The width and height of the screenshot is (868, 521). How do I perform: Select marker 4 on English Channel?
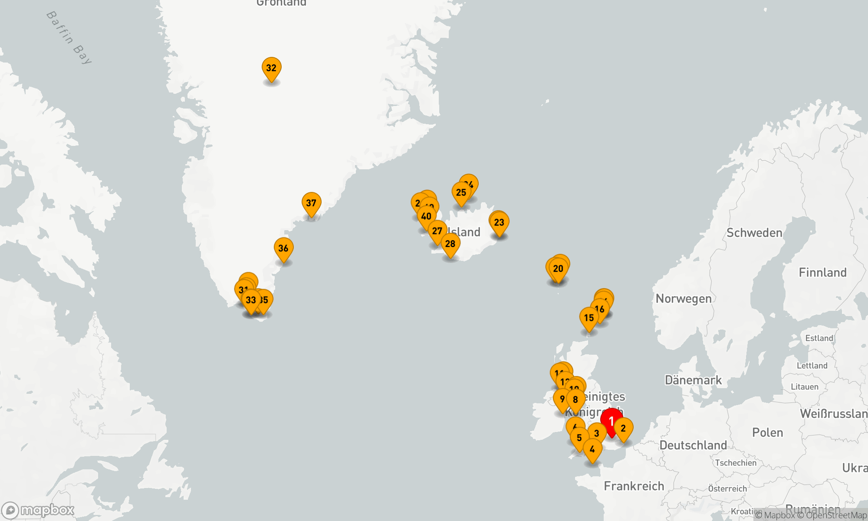tap(592, 450)
